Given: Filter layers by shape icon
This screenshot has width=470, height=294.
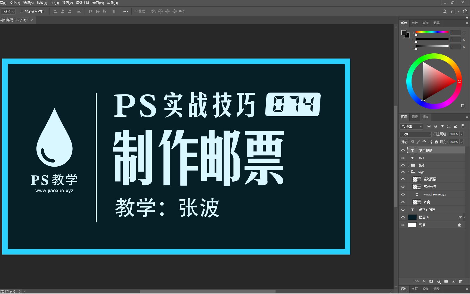Looking at the screenshot, I should [449, 126].
